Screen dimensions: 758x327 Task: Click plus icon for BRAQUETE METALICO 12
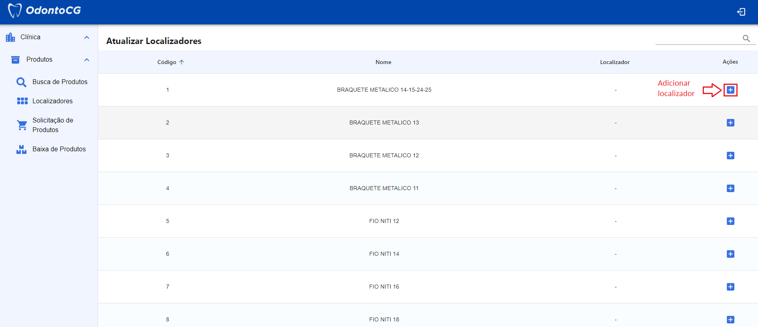tap(730, 156)
